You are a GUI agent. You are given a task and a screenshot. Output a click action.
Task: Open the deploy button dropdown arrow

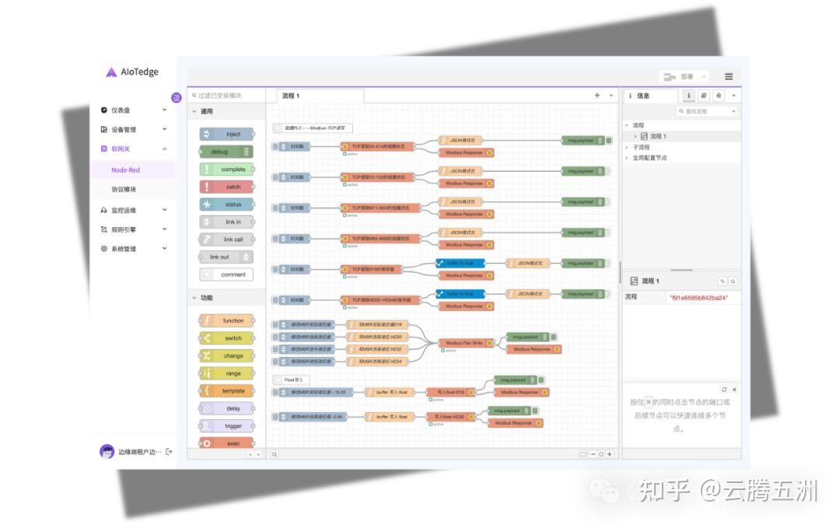coord(705,76)
